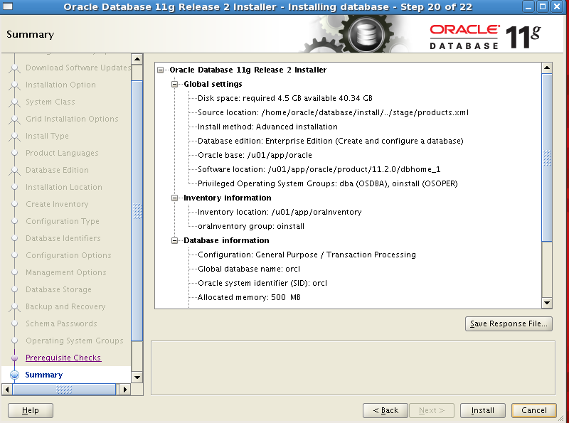Select 'Inventory location: /u01/app/oraInventory' row
This screenshot has height=423, width=569.
click(280, 212)
